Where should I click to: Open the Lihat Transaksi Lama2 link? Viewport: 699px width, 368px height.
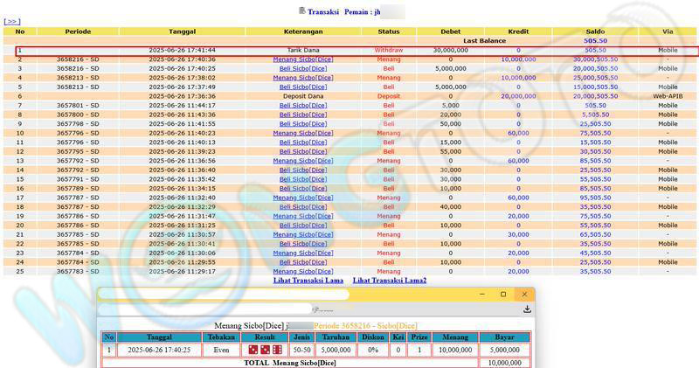(390, 281)
